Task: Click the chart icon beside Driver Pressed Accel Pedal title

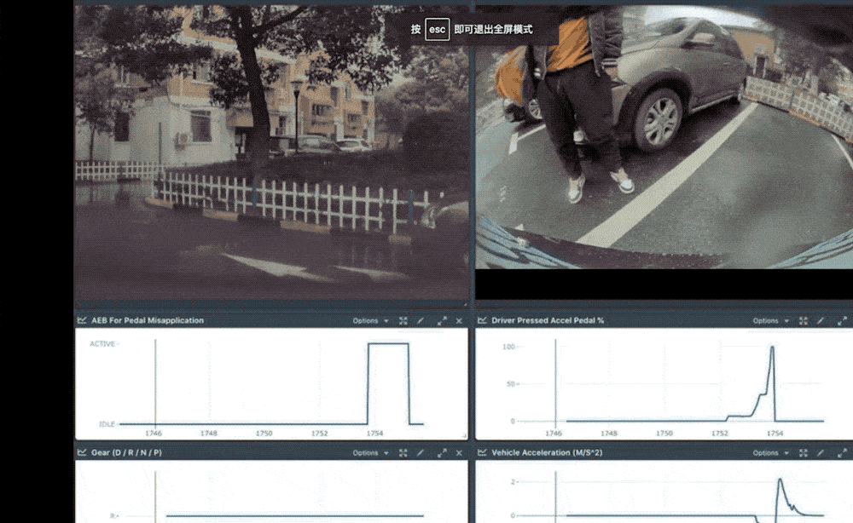Action: point(484,320)
